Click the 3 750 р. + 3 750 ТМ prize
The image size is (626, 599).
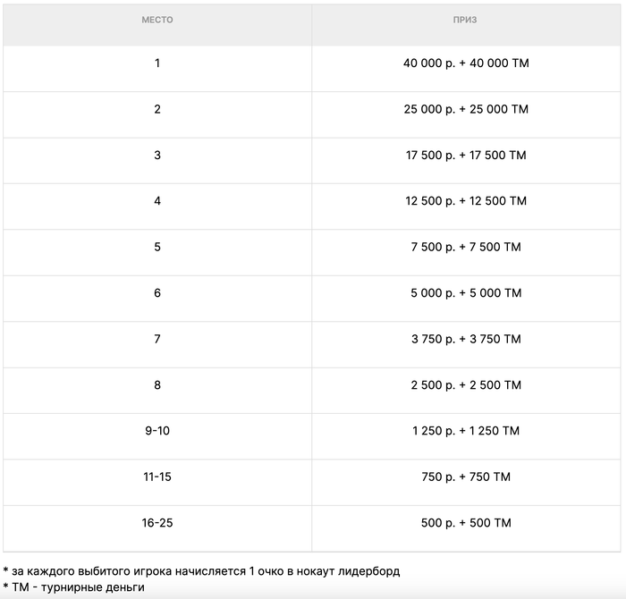(465, 339)
